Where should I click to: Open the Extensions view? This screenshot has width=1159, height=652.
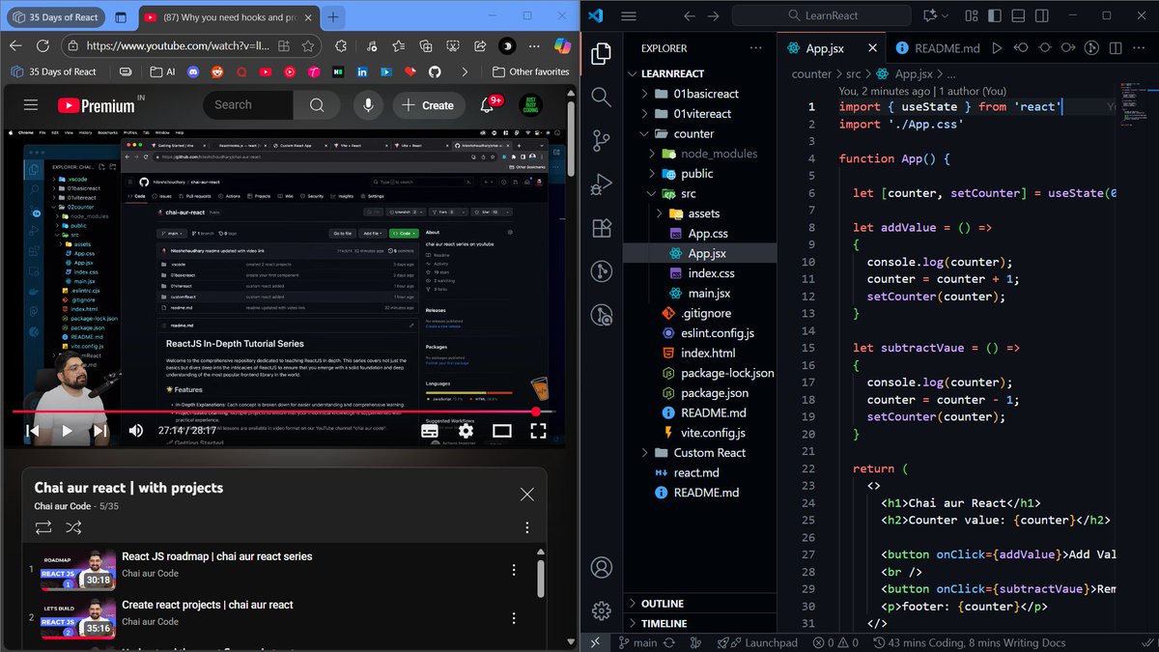point(601,228)
